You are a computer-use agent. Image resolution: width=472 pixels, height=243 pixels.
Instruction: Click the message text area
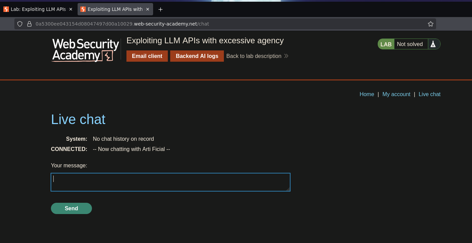coord(171,182)
